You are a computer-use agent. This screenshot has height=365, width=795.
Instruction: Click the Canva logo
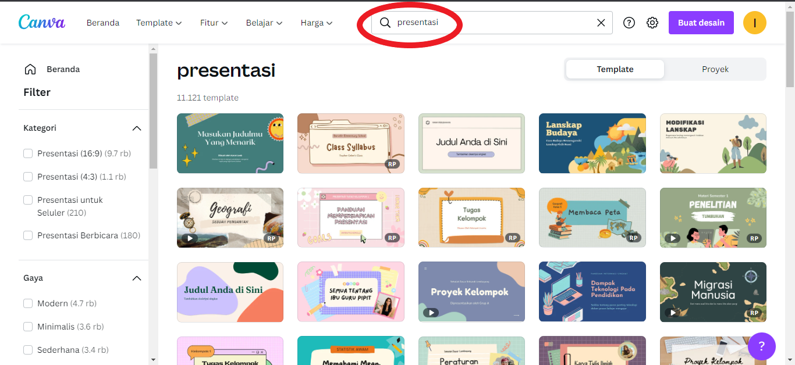coord(42,23)
